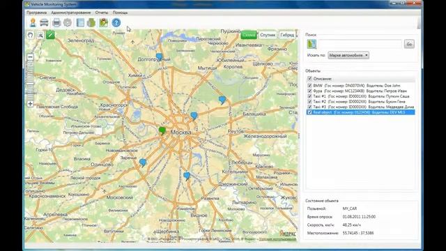The width and height of the screenshot is (446, 251).
Task: Click the MY_CAR callsign value
Action: click(x=350, y=208)
